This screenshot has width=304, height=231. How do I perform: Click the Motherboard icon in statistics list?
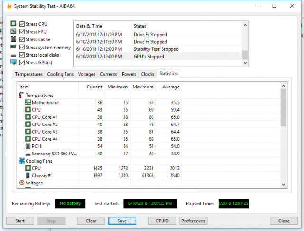[x=28, y=103]
